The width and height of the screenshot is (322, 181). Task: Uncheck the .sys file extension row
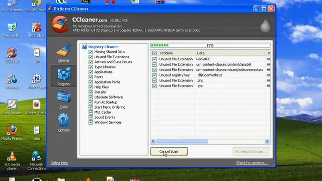[x=154, y=86]
